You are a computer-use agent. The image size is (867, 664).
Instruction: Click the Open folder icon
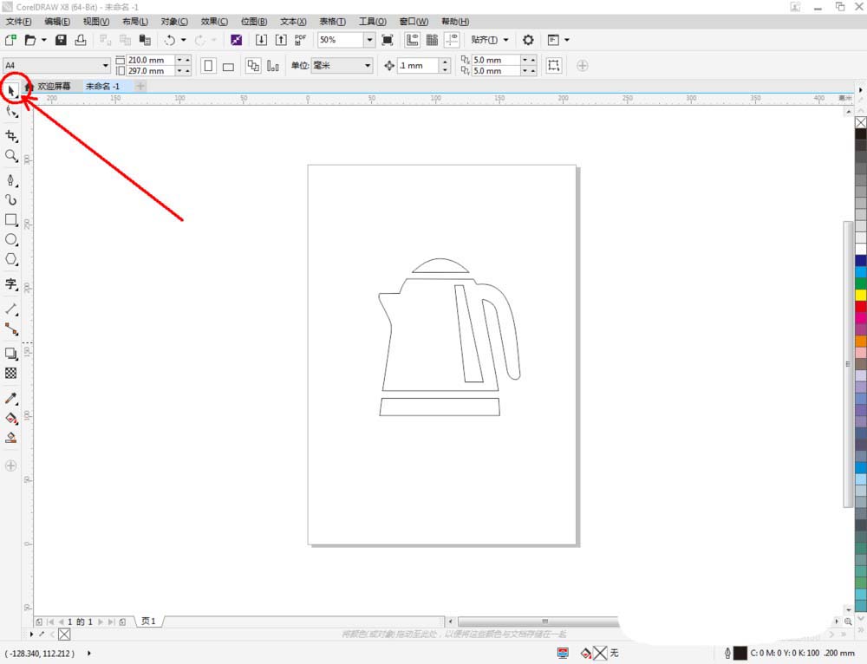(30, 40)
